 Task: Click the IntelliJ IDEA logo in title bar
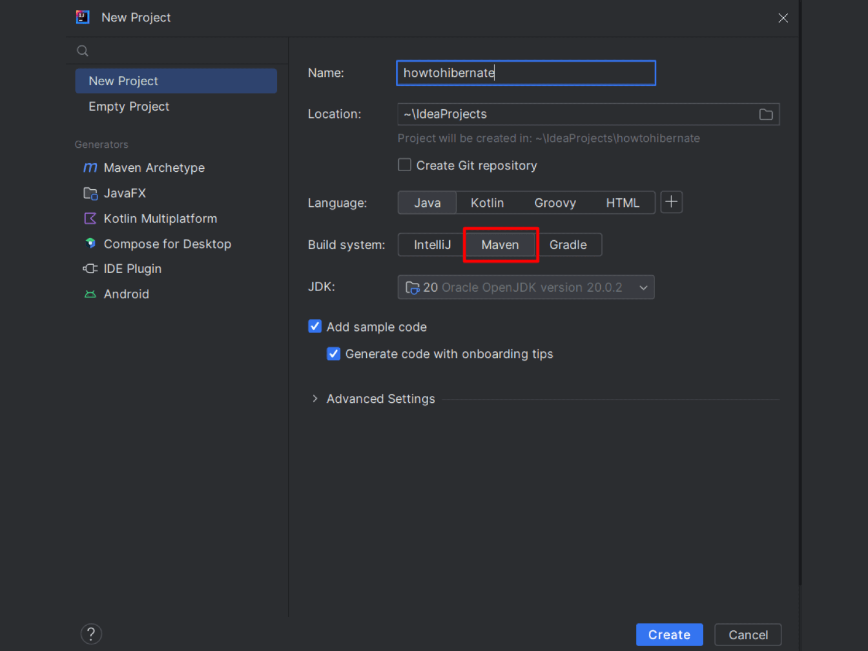[83, 17]
